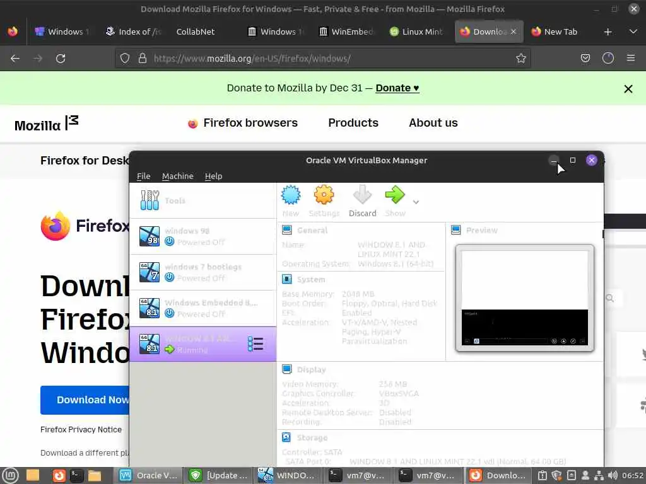Open the File menu in VirtualBox

coord(143,176)
